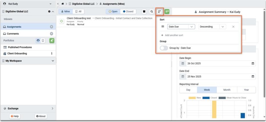The image size is (266, 122).
Task: Click Add another sort
Action: pos(172,35)
